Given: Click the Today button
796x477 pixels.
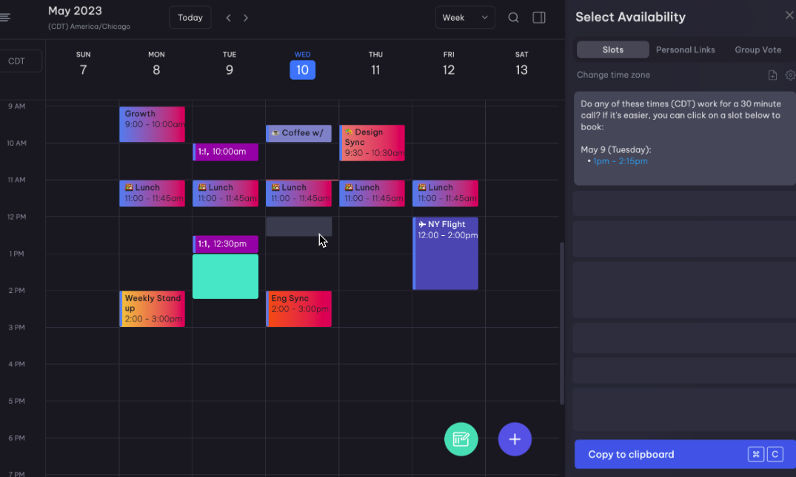Looking at the screenshot, I should coord(190,17).
